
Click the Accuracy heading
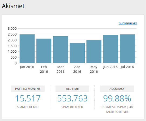tap(117, 89)
